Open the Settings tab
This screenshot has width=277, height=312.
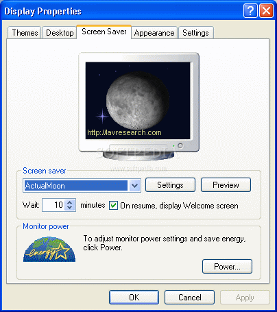[x=195, y=33]
